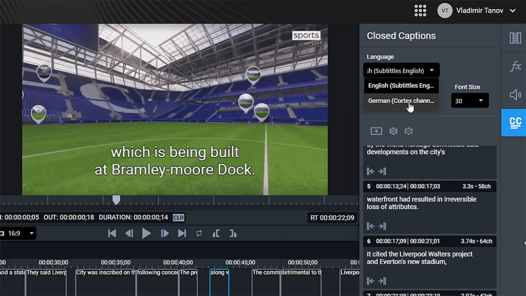Step one frame forward
526x296 pixels.
coord(165,234)
